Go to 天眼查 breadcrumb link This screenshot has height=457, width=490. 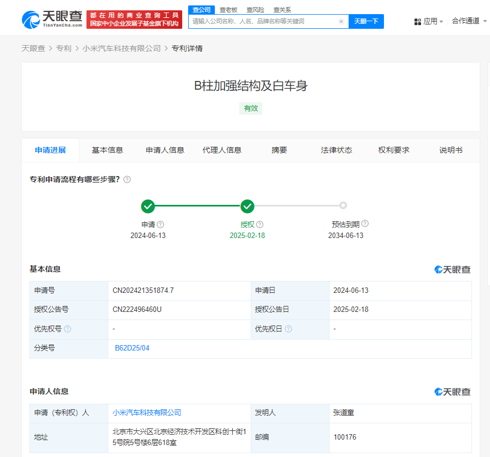pyautogui.click(x=33, y=48)
